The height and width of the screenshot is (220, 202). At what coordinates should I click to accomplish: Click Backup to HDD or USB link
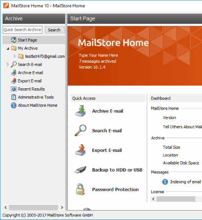click(117, 170)
